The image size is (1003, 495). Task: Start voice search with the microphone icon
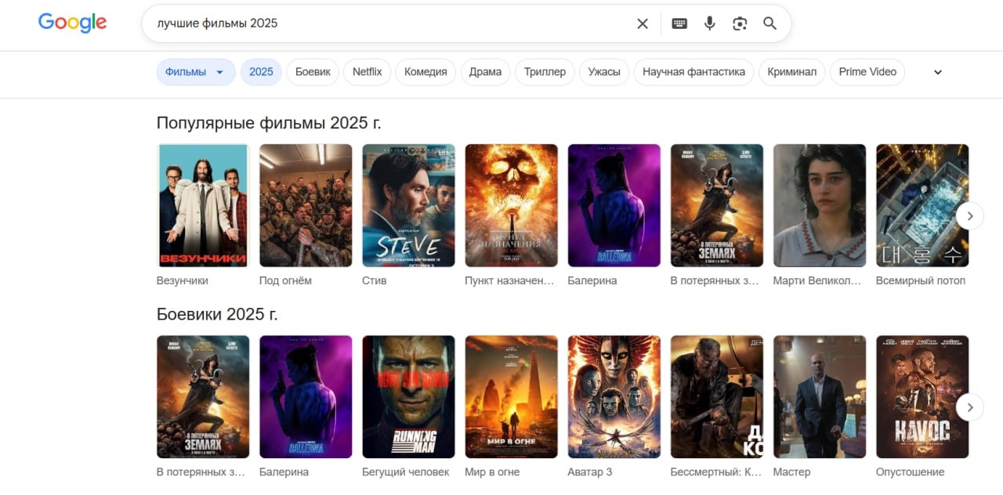point(709,23)
